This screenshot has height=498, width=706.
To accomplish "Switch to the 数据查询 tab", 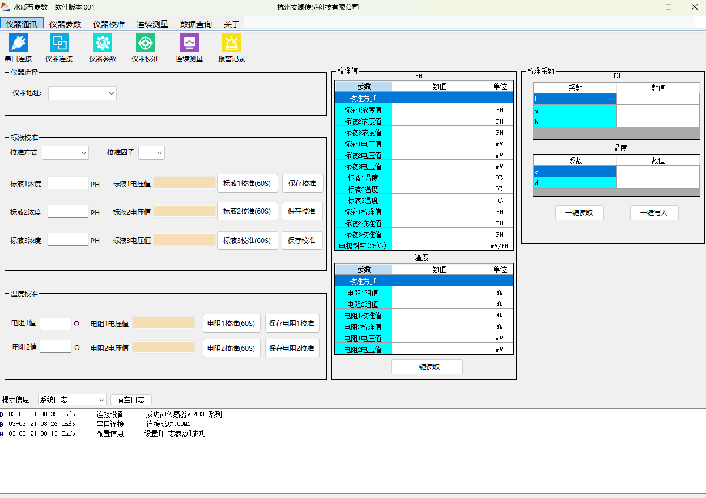I will (196, 24).
